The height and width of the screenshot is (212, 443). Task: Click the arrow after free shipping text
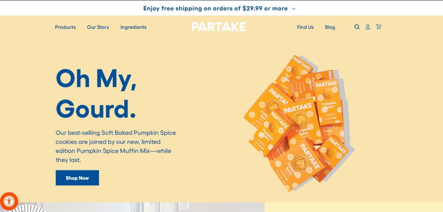[293, 9]
